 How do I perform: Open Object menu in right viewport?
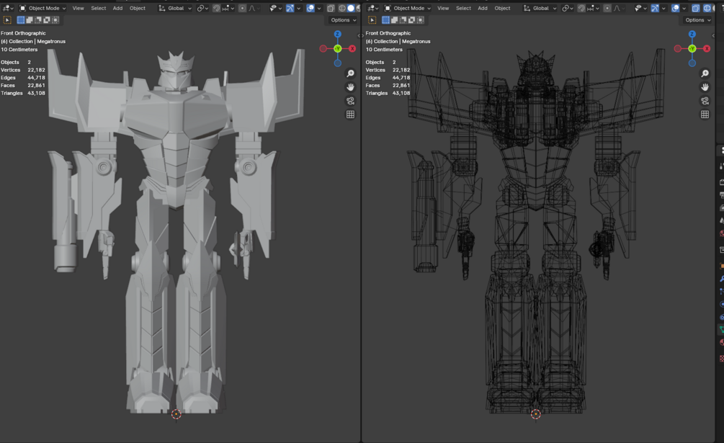(x=502, y=9)
